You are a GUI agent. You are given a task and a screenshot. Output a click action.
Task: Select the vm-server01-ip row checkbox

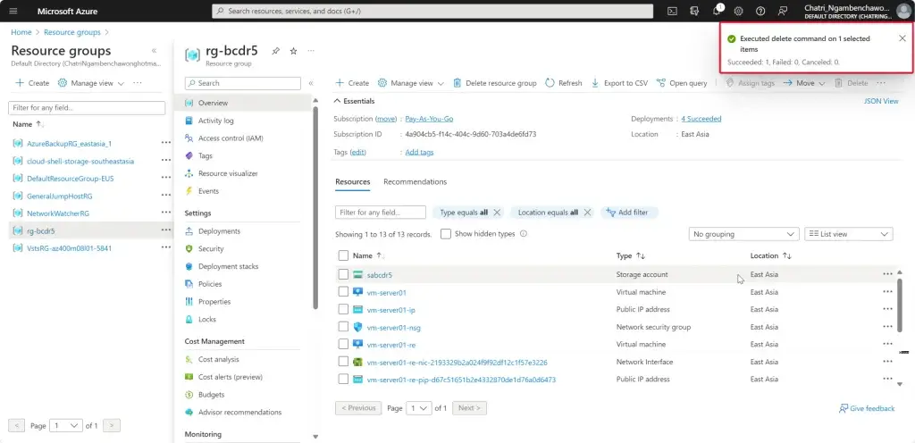coord(343,309)
